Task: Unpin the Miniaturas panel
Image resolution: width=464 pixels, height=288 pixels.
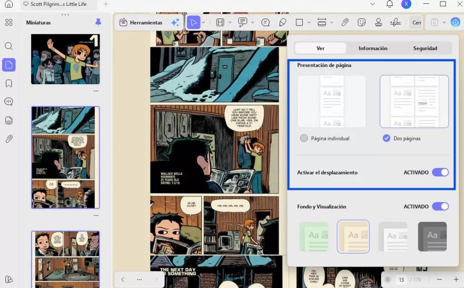Action: (98, 22)
